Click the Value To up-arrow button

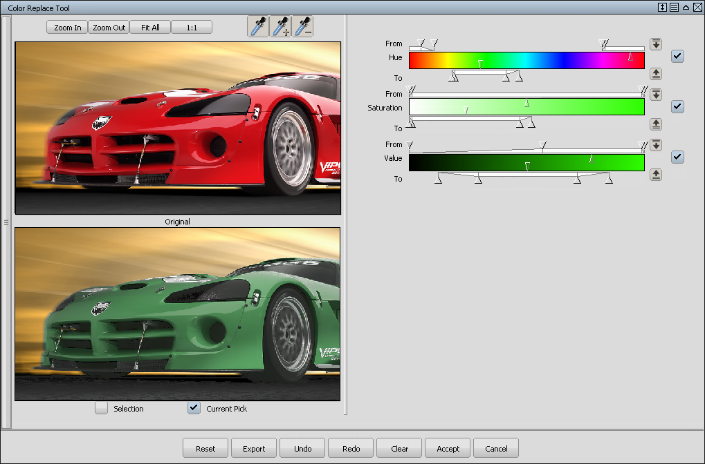(656, 175)
